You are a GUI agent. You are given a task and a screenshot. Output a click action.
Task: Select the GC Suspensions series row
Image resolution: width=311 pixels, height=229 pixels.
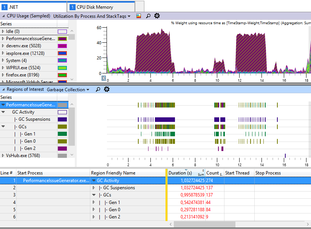[34, 119]
